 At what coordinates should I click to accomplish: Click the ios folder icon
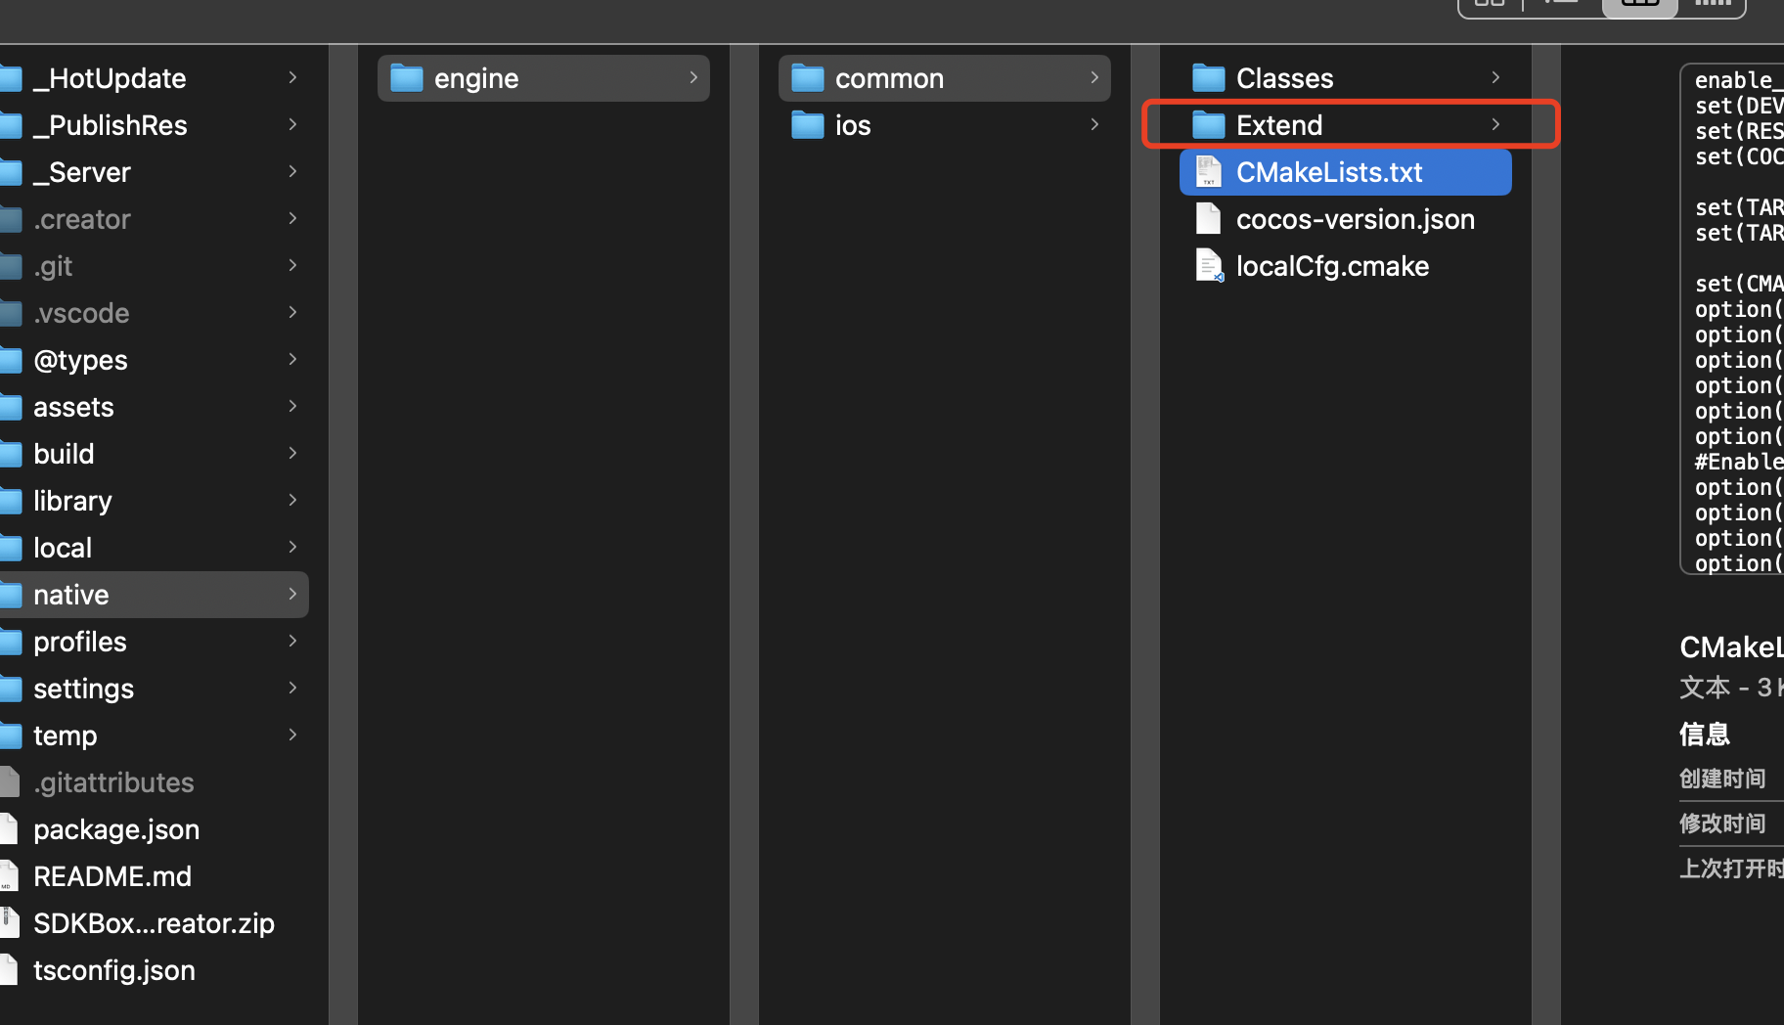[x=807, y=124]
